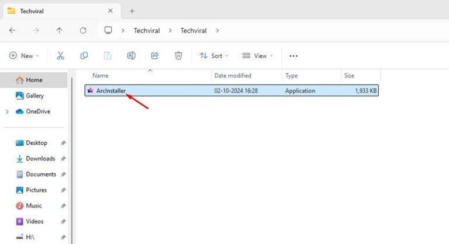Viewport: 449px width, 244px height.
Task: Open Home in the sidebar
Action: coord(33,80)
